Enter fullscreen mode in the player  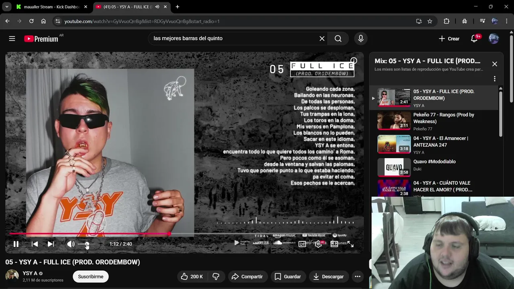point(351,244)
